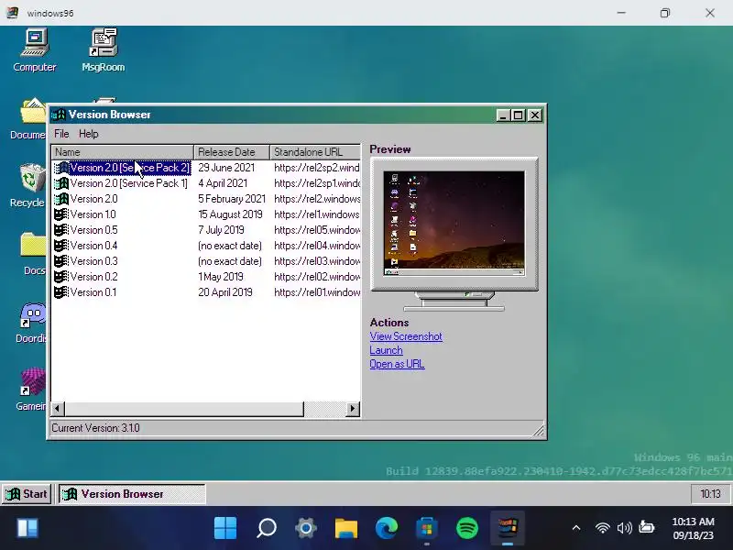Image resolution: width=733 pixels, height=550 pixels.
Task: Open Settings gear in taskbar
Action: click(x=306, y=528)
